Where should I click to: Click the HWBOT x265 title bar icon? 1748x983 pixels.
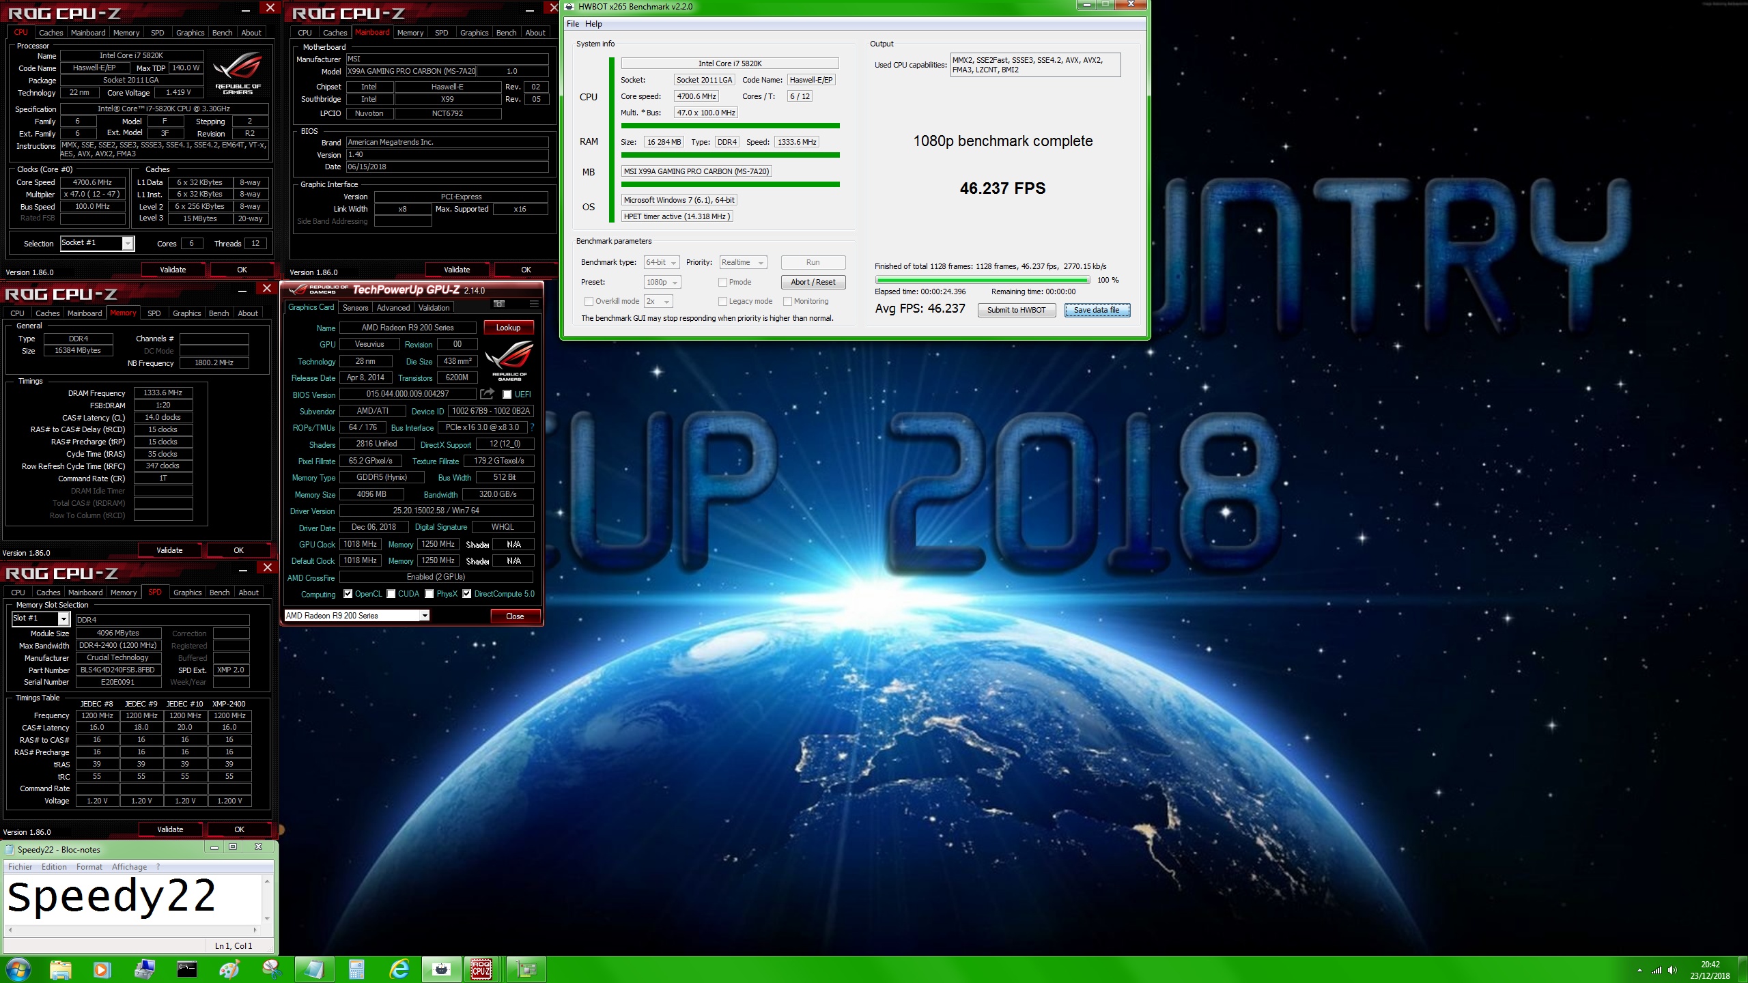(x=569, y=6)
